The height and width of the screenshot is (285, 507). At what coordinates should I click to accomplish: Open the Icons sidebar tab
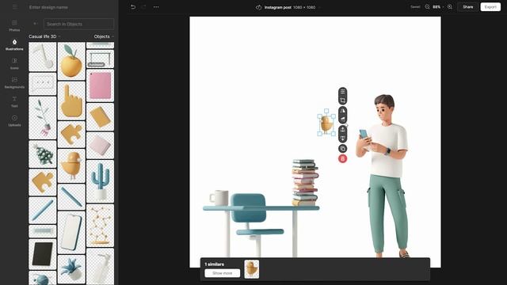(14, 63)
